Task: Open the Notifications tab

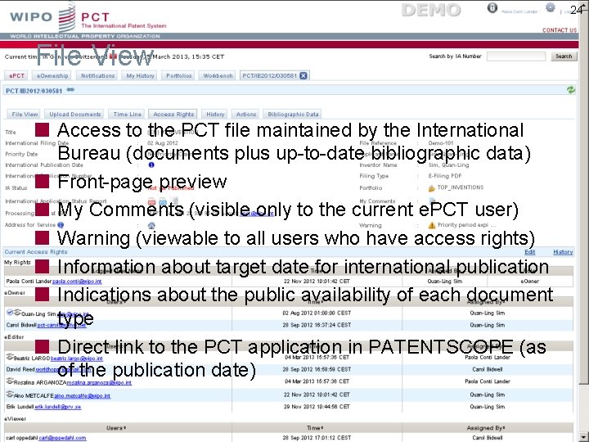Action: 97,75
